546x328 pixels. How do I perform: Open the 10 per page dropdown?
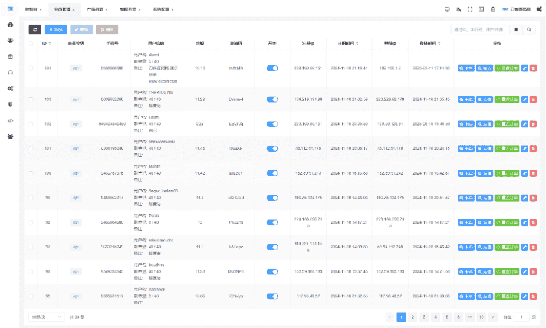47,317
